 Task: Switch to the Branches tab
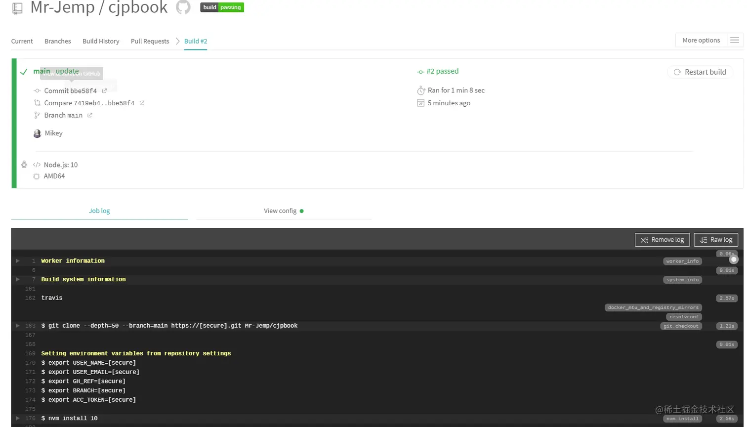pyautogui.click(x=58, y=41)
